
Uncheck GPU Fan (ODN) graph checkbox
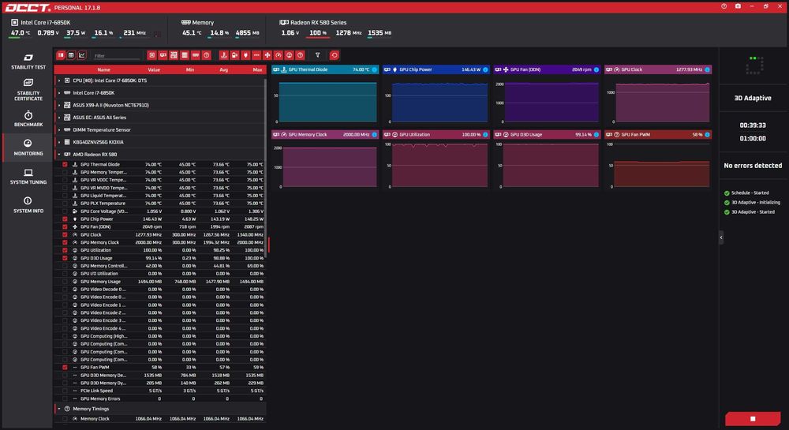(65, 226)
